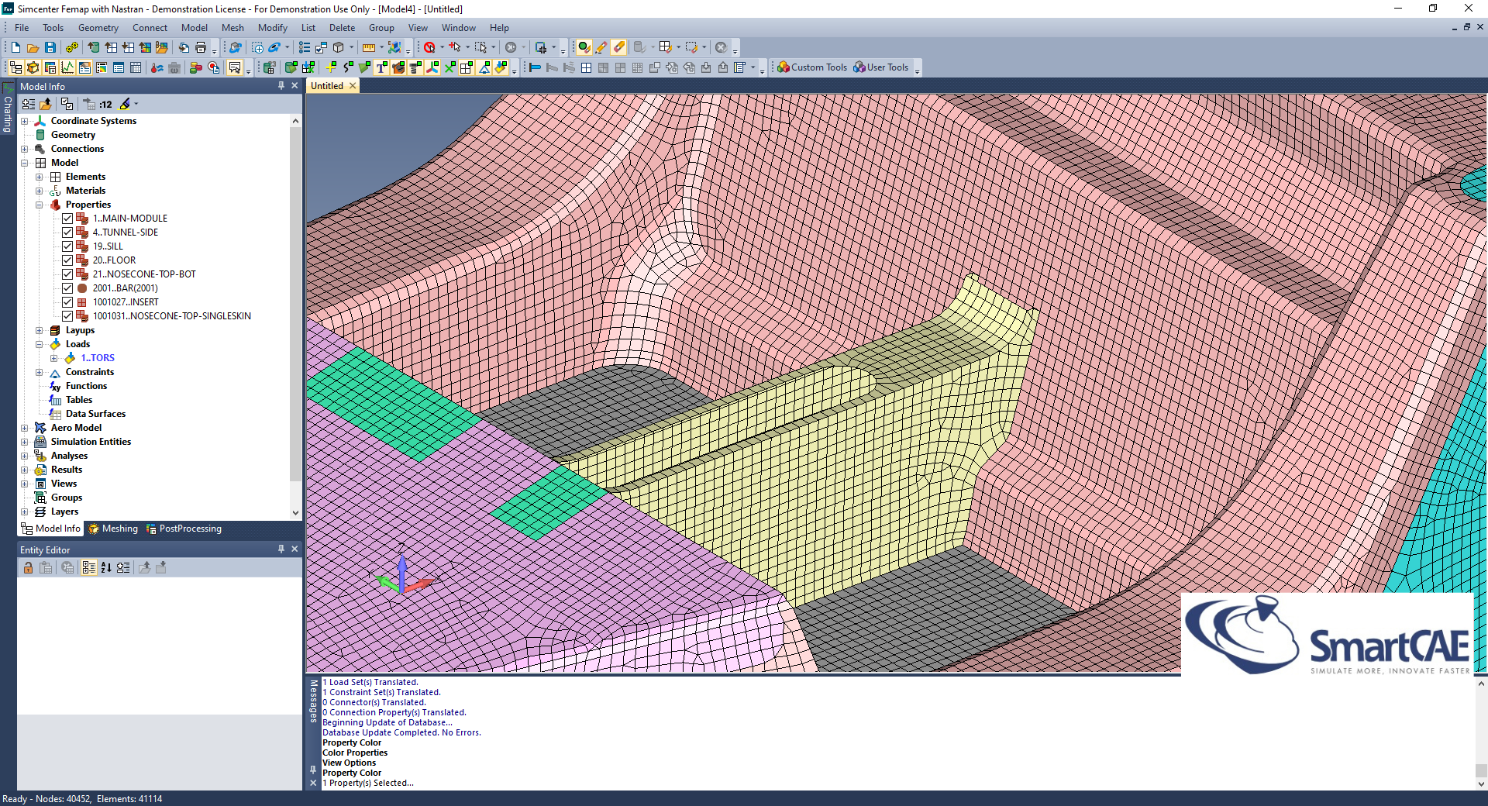Viewport: 1488px width, 806px height.
Task: Click the New model icon
Action: coord(15,47)
